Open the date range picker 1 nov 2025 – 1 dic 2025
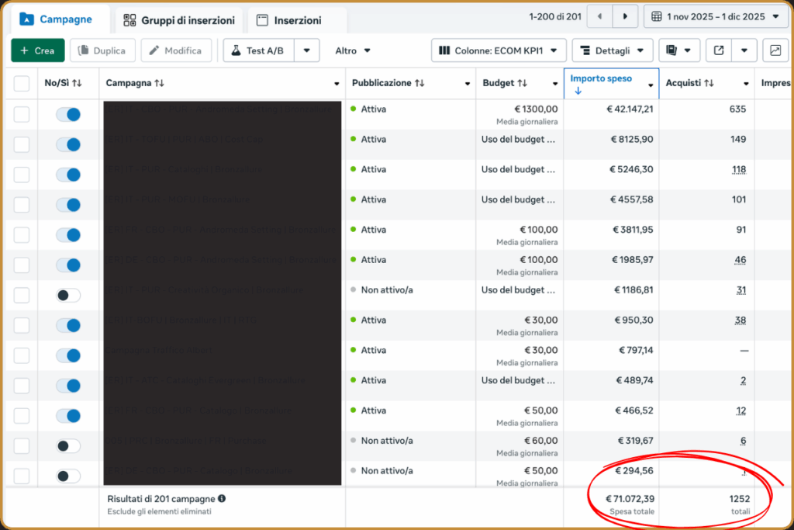This screenshot has height=530, width=794. click(x=715, y=17)
